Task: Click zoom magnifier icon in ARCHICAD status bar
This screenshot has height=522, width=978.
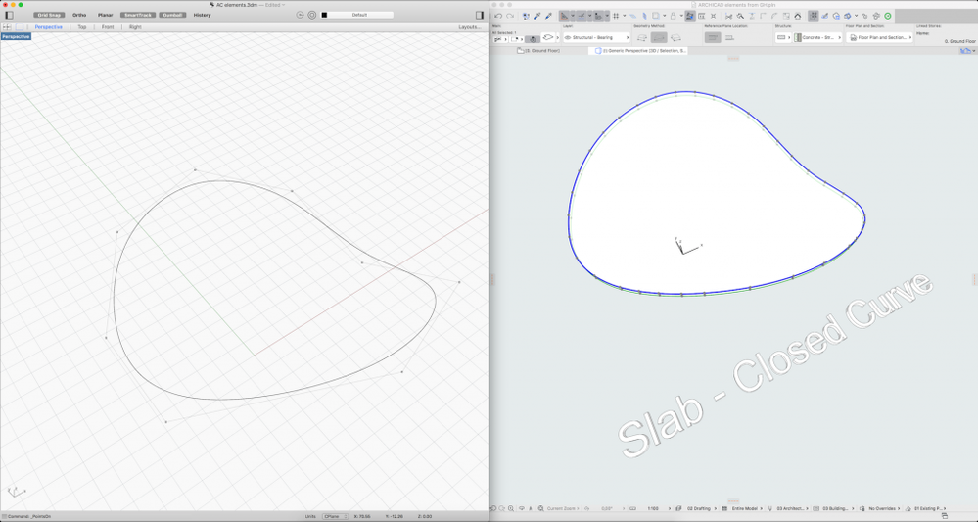Action: (x=511, y=509)
